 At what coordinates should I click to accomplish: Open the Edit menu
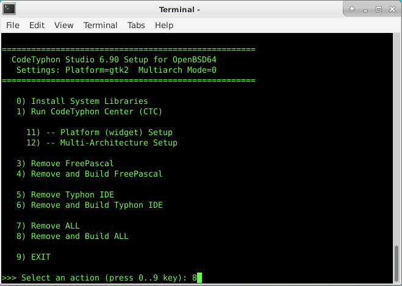[37, 25]
